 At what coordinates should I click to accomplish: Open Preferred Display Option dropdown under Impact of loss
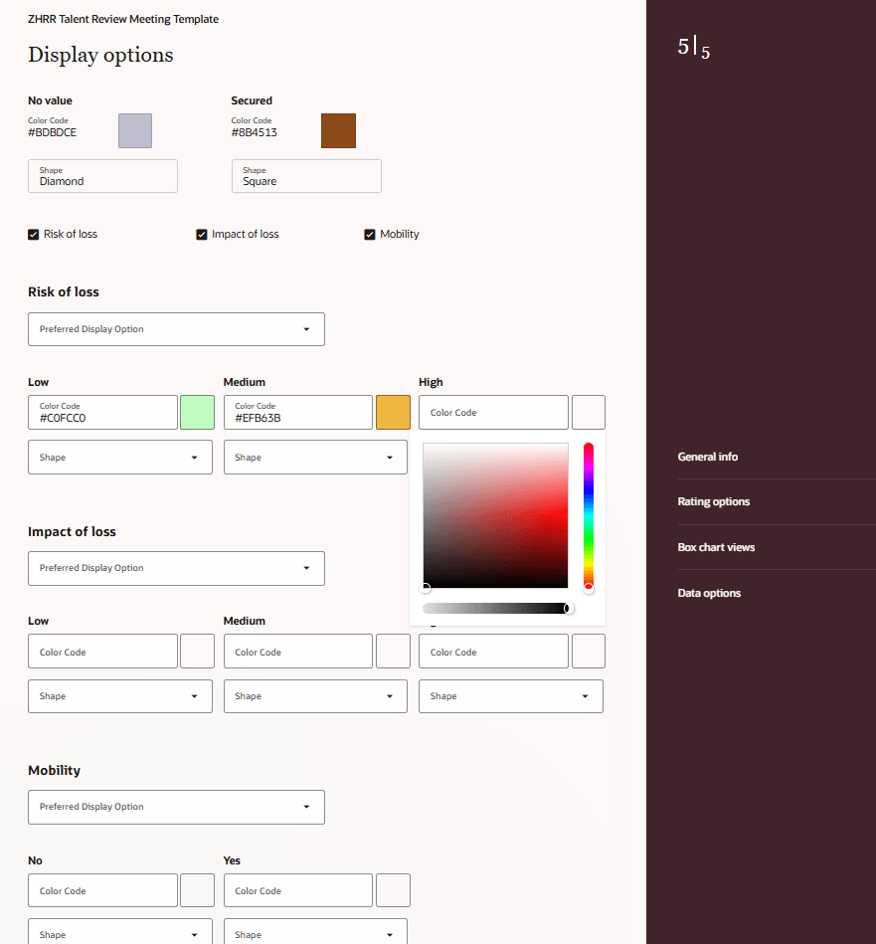pyautogui.click(x=176, y=568)
